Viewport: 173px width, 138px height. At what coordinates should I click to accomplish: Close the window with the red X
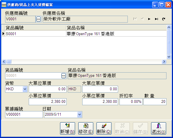[168, 5]
